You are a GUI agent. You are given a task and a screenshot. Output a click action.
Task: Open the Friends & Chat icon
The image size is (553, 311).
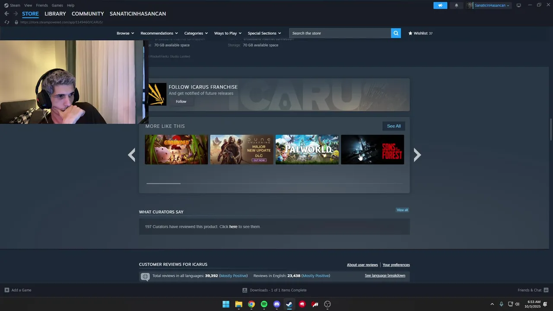click(x=546, y=290)
